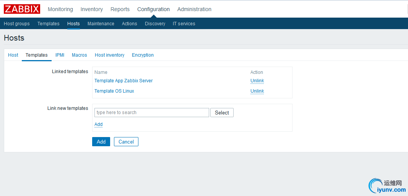The image size is (408, 196).
Task: Click the ZABBIX logo
Action: coord(22,9)
